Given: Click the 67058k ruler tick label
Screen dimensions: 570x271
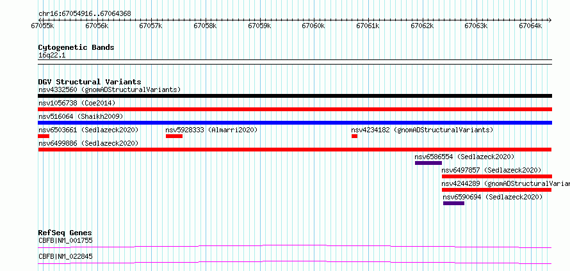Looking at the screenshot, I should 206,26.
